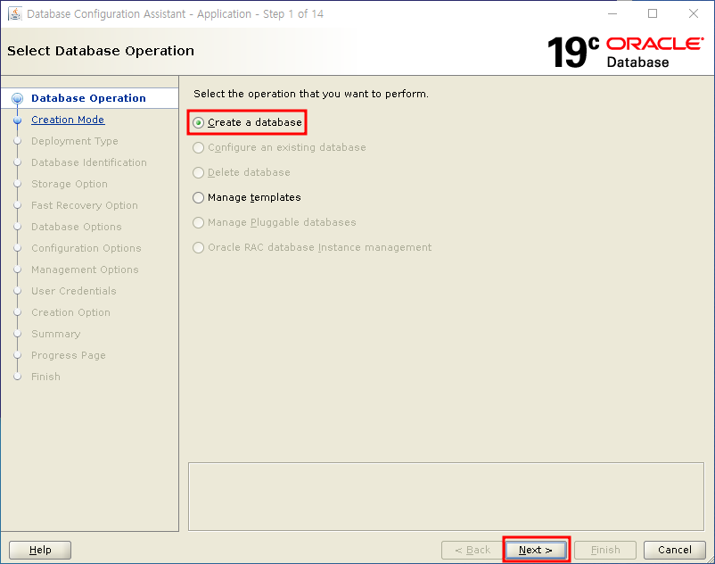Click the Finish button

605,550
